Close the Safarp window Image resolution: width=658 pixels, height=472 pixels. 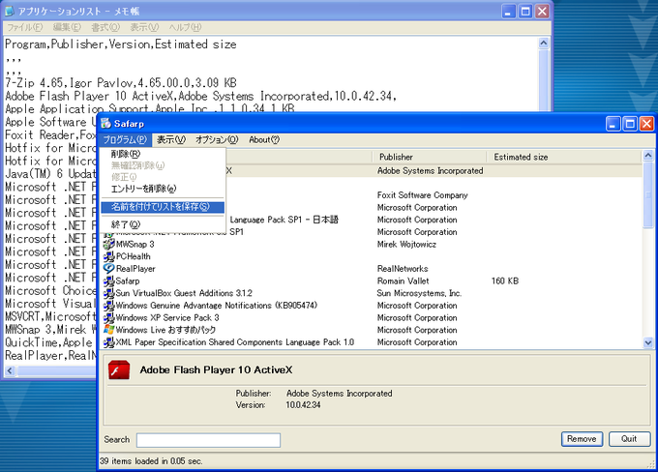646,124
